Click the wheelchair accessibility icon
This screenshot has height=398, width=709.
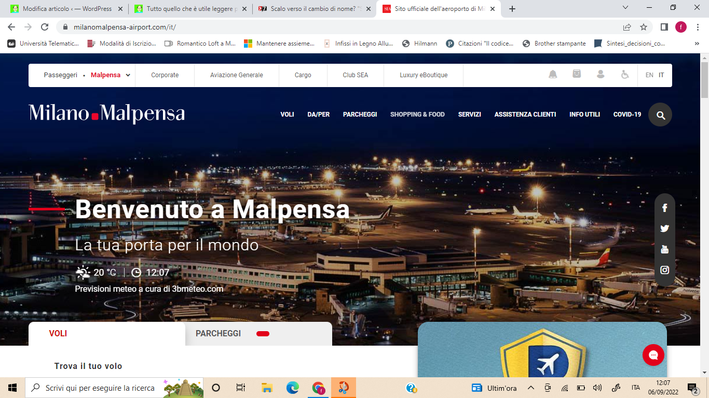tap(625, 75)
